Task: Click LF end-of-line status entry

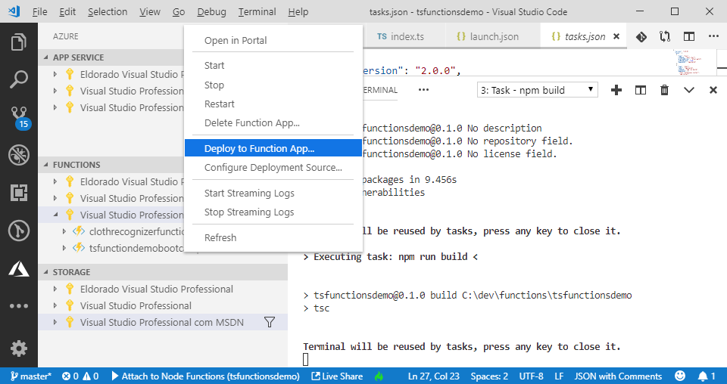Action: (559, 376)
